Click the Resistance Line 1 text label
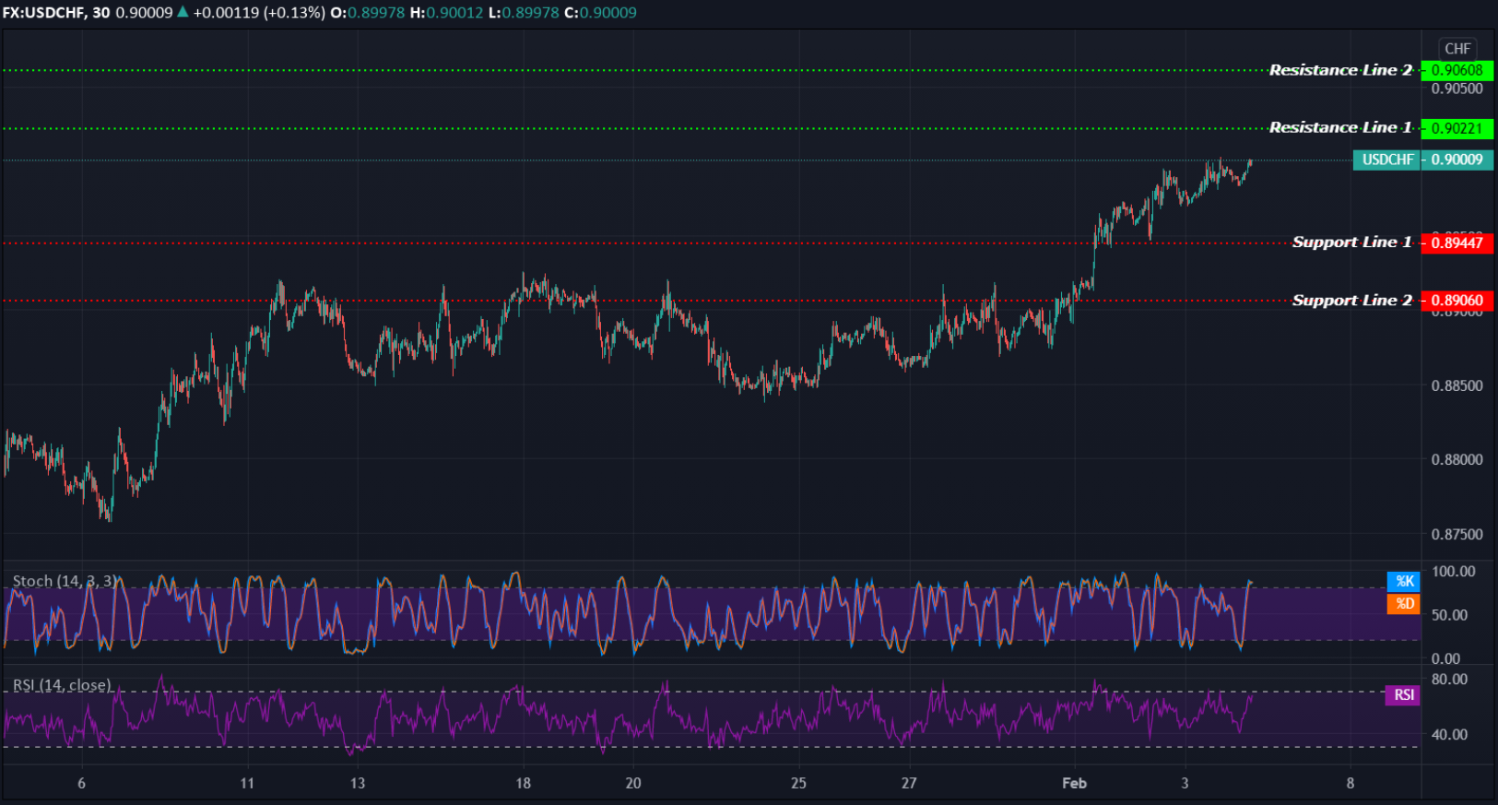Screen dimensions: 1498x805 pyautogui.click(x=1340, y=127)
